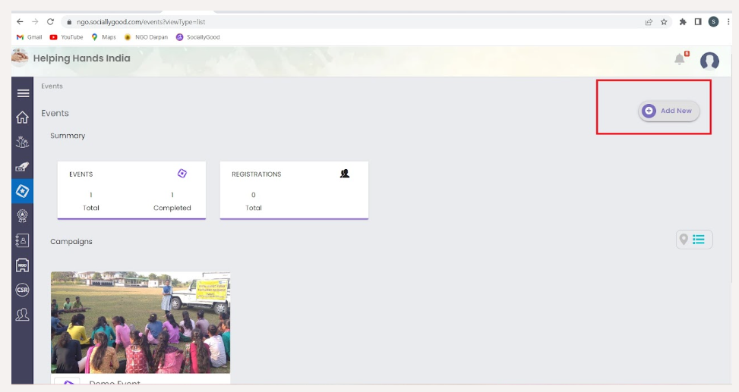This screenshot has width=739, height=392.
Task: Click the EVENTS summary card title
Action: pos(81,174)
